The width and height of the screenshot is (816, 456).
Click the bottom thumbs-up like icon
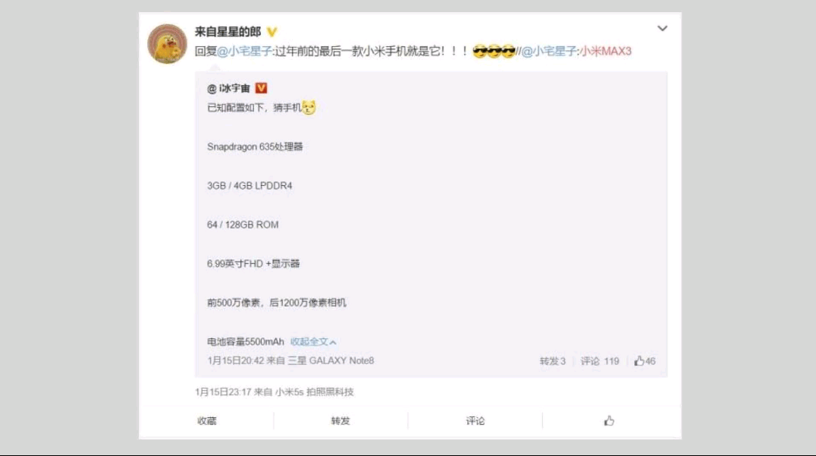point(610,420)
